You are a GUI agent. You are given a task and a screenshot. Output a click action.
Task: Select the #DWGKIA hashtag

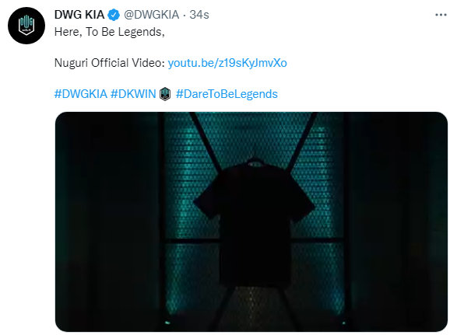81,94
